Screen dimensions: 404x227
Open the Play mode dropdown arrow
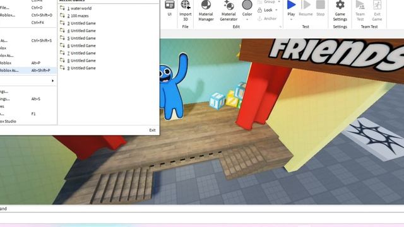(x=291, y=20)
